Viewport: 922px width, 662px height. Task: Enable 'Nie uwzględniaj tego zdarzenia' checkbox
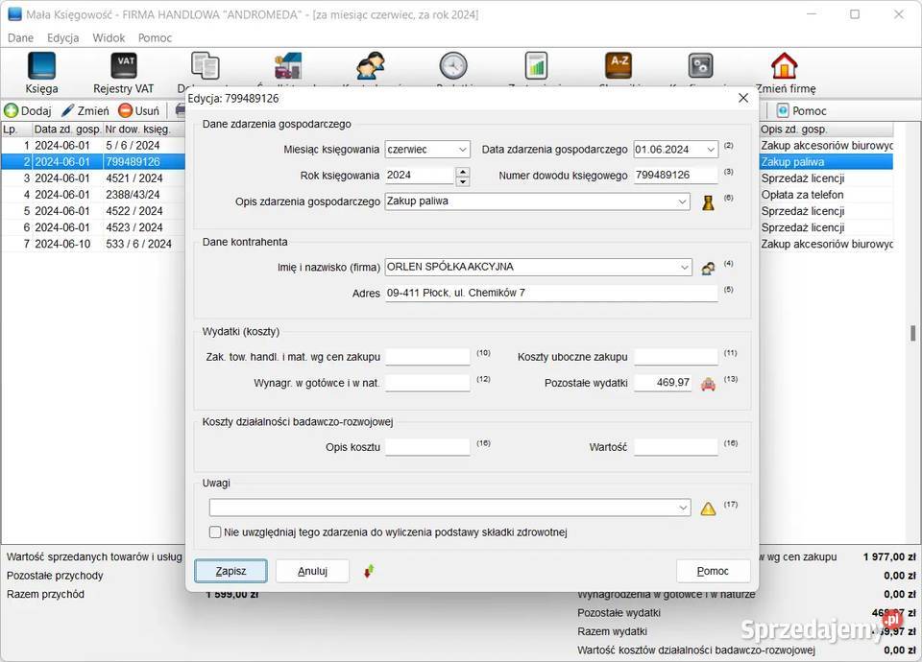[215, 532]
